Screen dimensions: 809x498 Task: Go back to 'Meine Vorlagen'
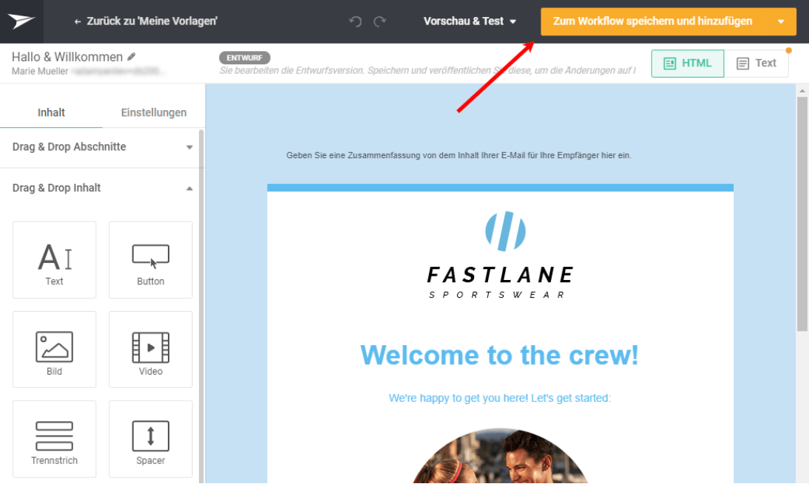(146, 21)
